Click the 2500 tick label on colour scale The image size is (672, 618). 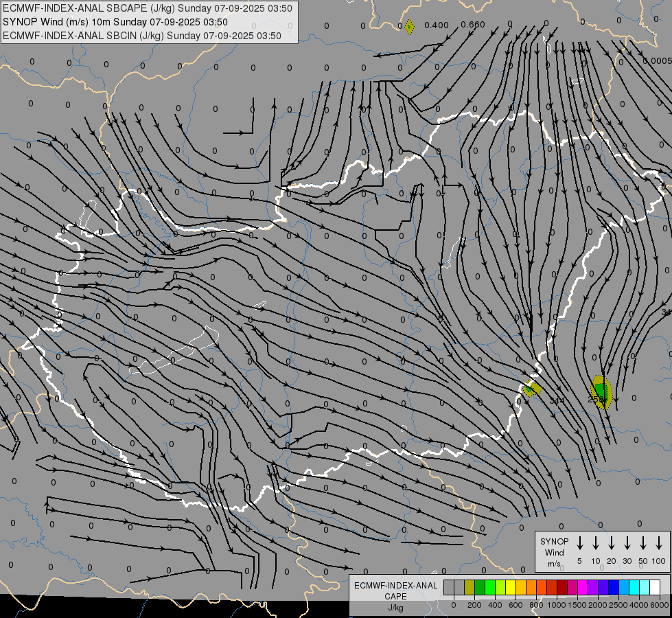pyautogui.click(x=618, y=605)
